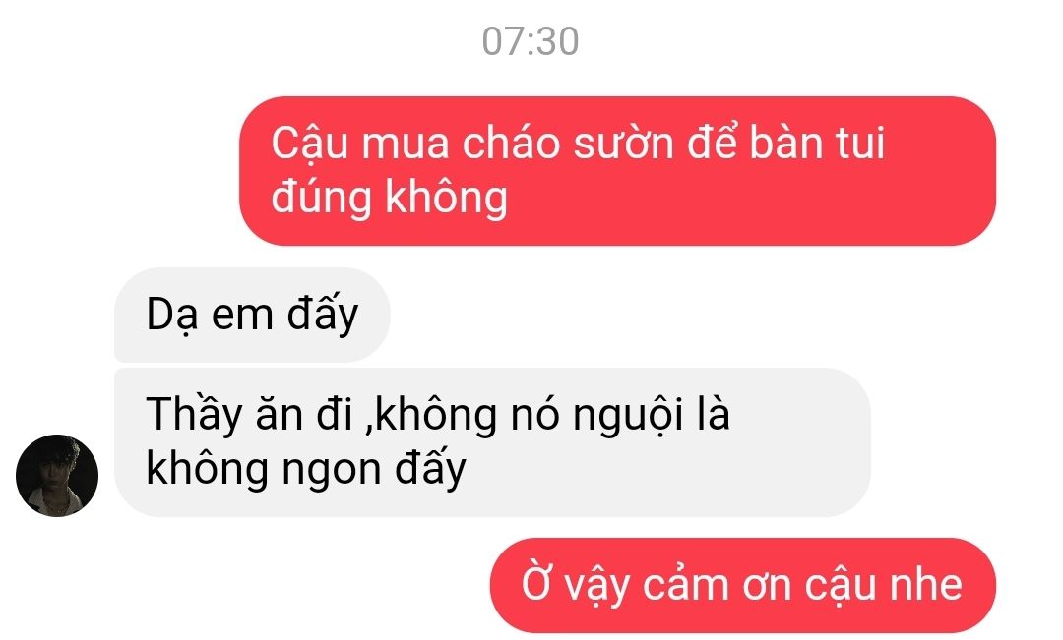Click the "đúng không" line of the first message

pyautogui.click(x=389, y=198)
